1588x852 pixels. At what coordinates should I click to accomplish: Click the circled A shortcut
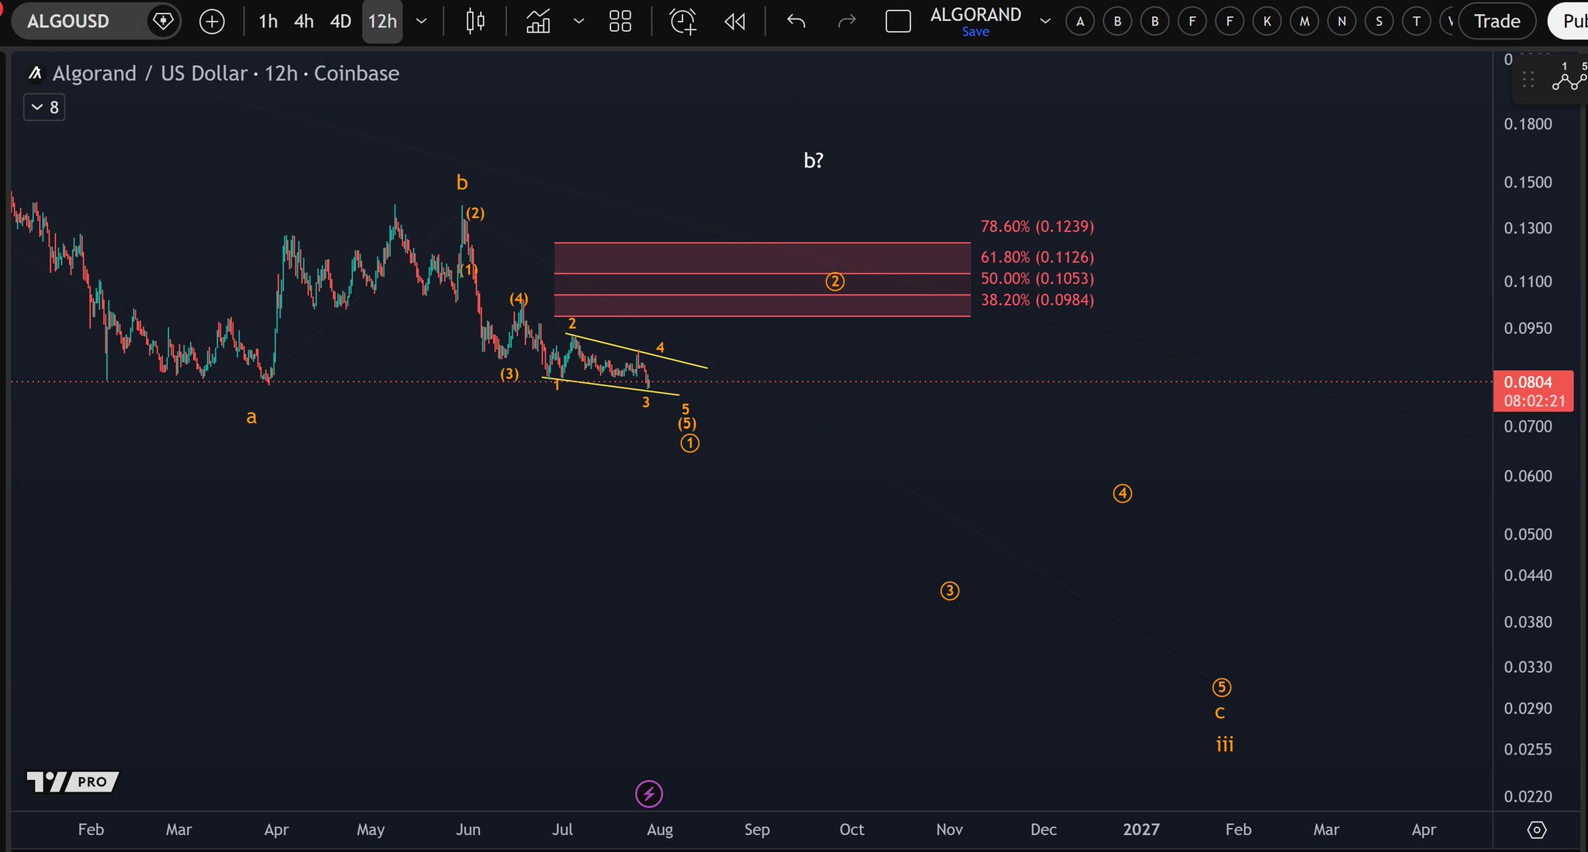1080,21
